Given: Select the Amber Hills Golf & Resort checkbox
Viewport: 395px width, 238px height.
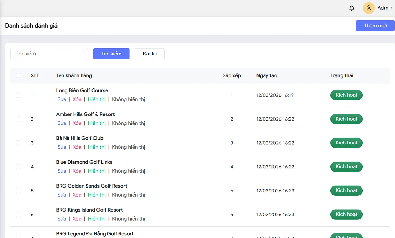Looking at the screenshot, I should coord(19,119).
